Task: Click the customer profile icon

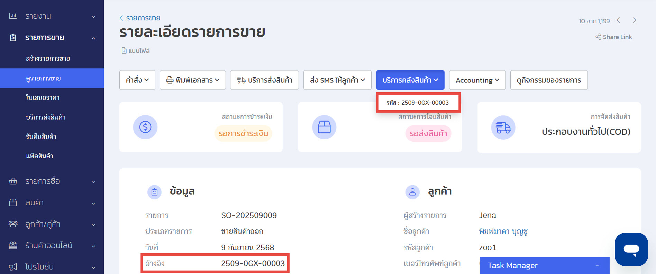Action: pos(412,192)
